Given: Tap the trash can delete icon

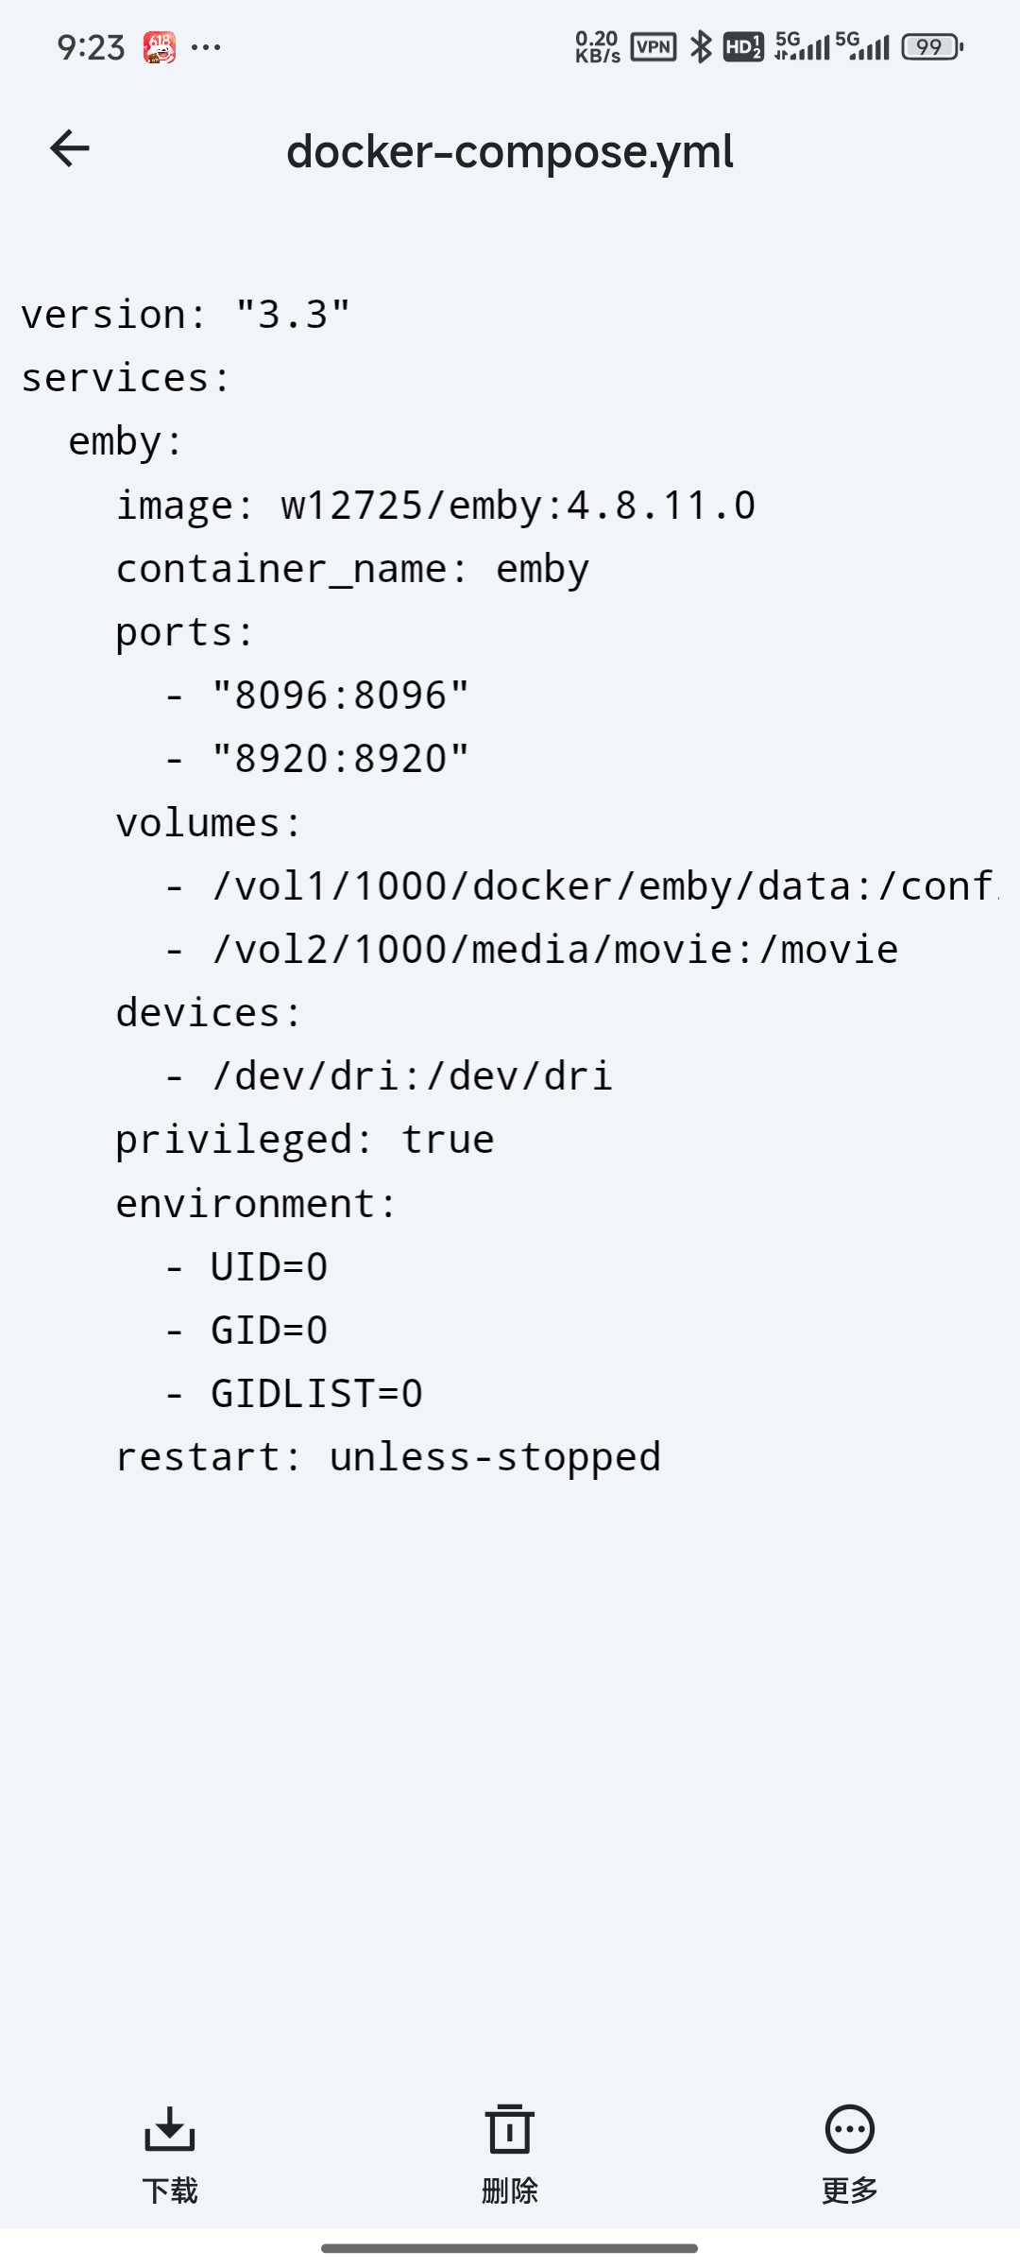Looking at the screenshot, I should (x=510, y=2128).
